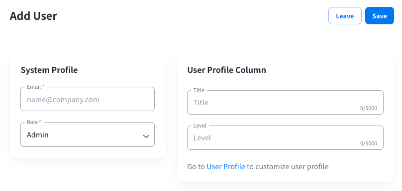Click the red asterisk beside Email
Viewport: 402px width, 191px height.
(x=43, y=86)
